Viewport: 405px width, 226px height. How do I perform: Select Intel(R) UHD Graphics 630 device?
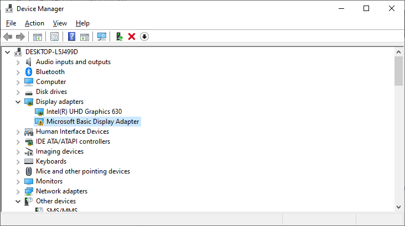point(84,112)
